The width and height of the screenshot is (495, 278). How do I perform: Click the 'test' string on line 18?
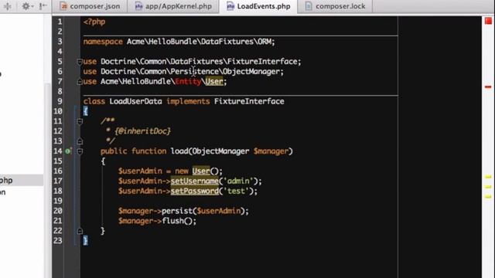point(236,191)
